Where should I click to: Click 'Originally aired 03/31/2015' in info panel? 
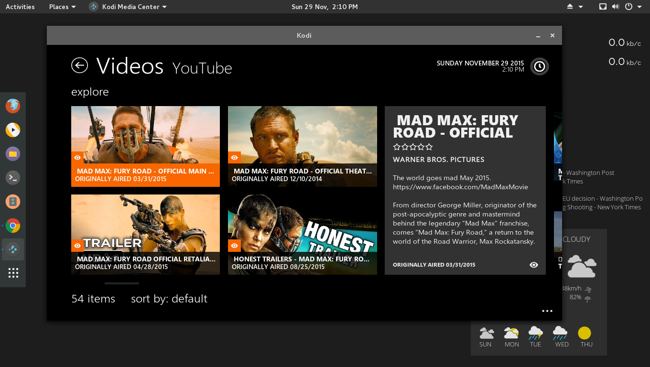click(x=434, y=265)
